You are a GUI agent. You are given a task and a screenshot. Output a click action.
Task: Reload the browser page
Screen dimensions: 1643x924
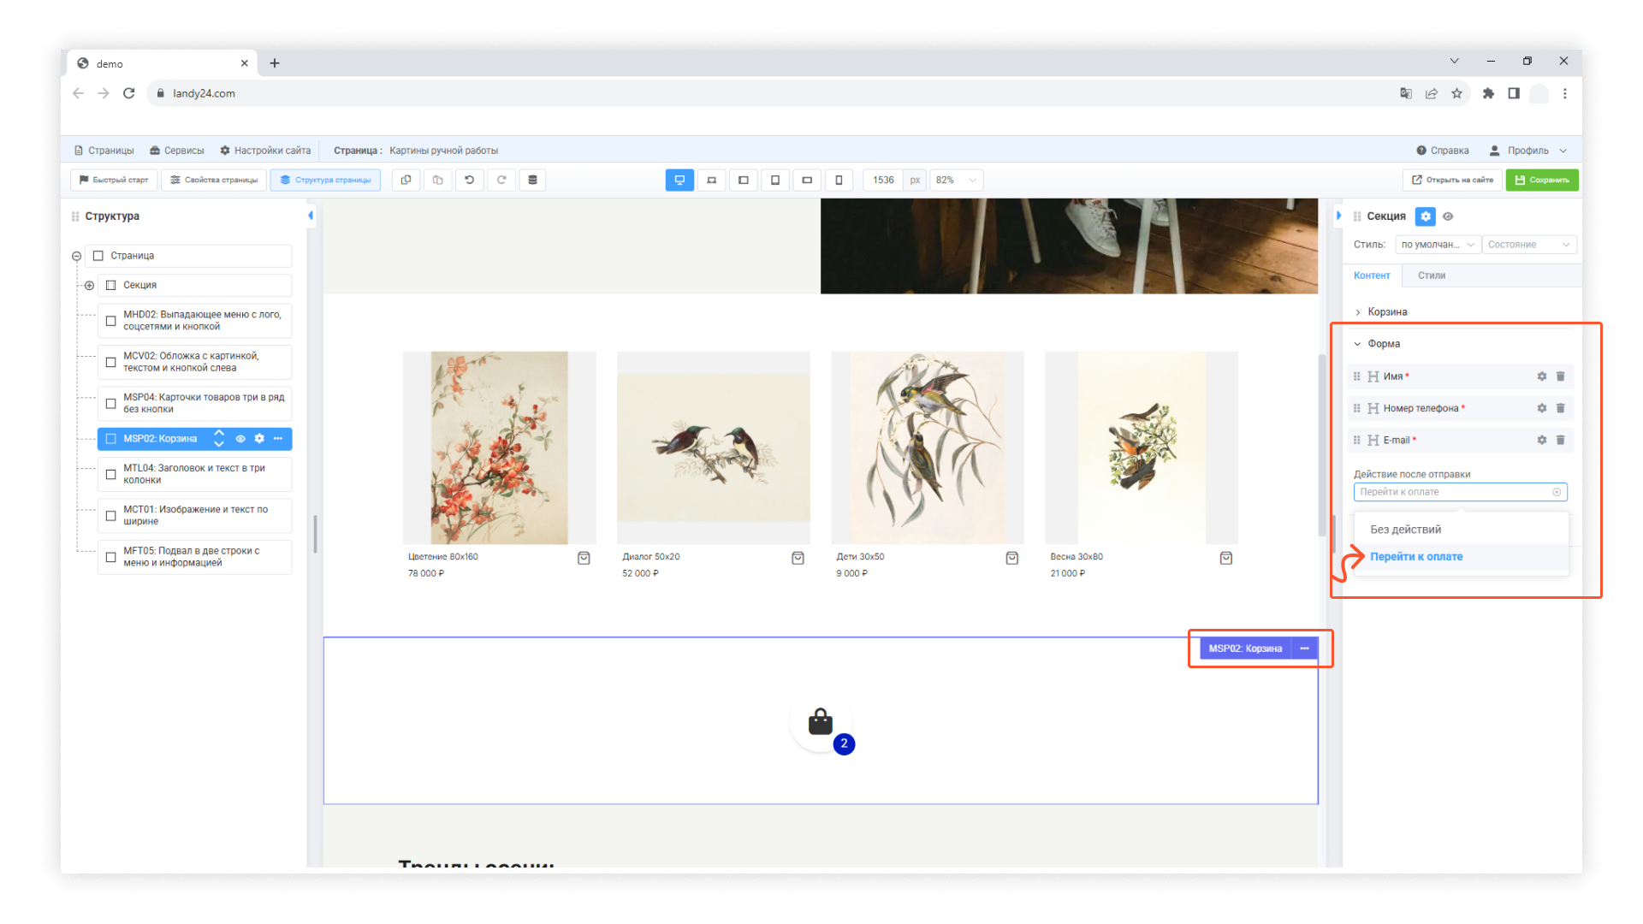pyautogui.click(x=129, y=93)
